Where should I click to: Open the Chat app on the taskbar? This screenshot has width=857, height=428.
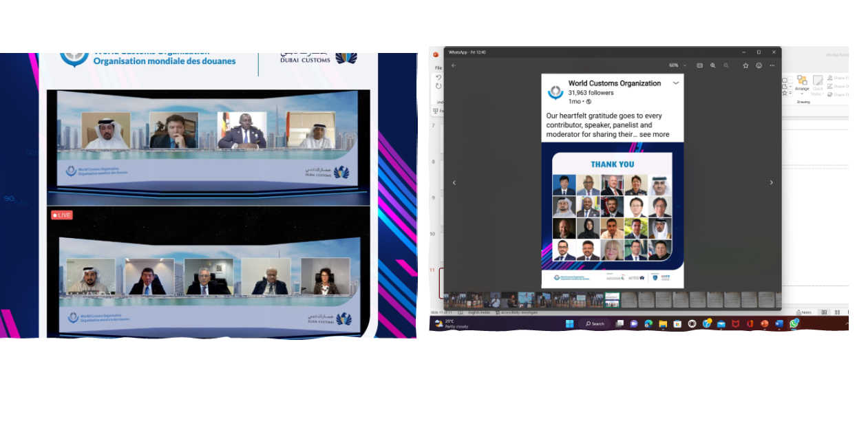[x=634, y=323]
